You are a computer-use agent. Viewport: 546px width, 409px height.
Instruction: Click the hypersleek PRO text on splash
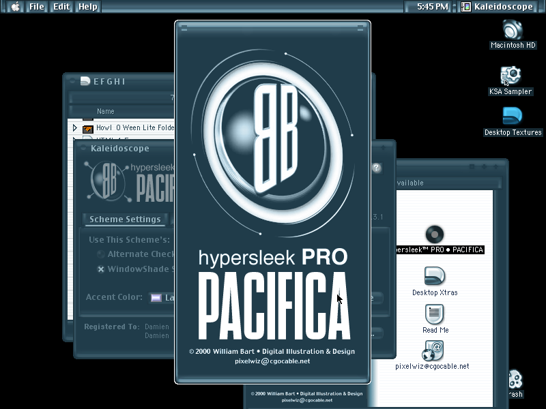pos(273,257)
